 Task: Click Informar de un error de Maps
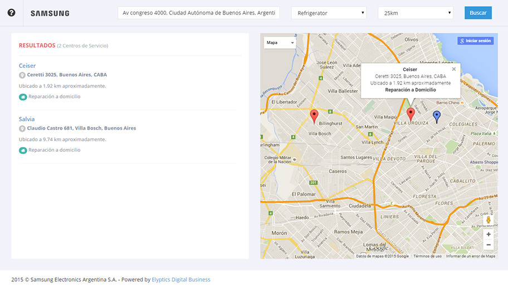point(471,256)
